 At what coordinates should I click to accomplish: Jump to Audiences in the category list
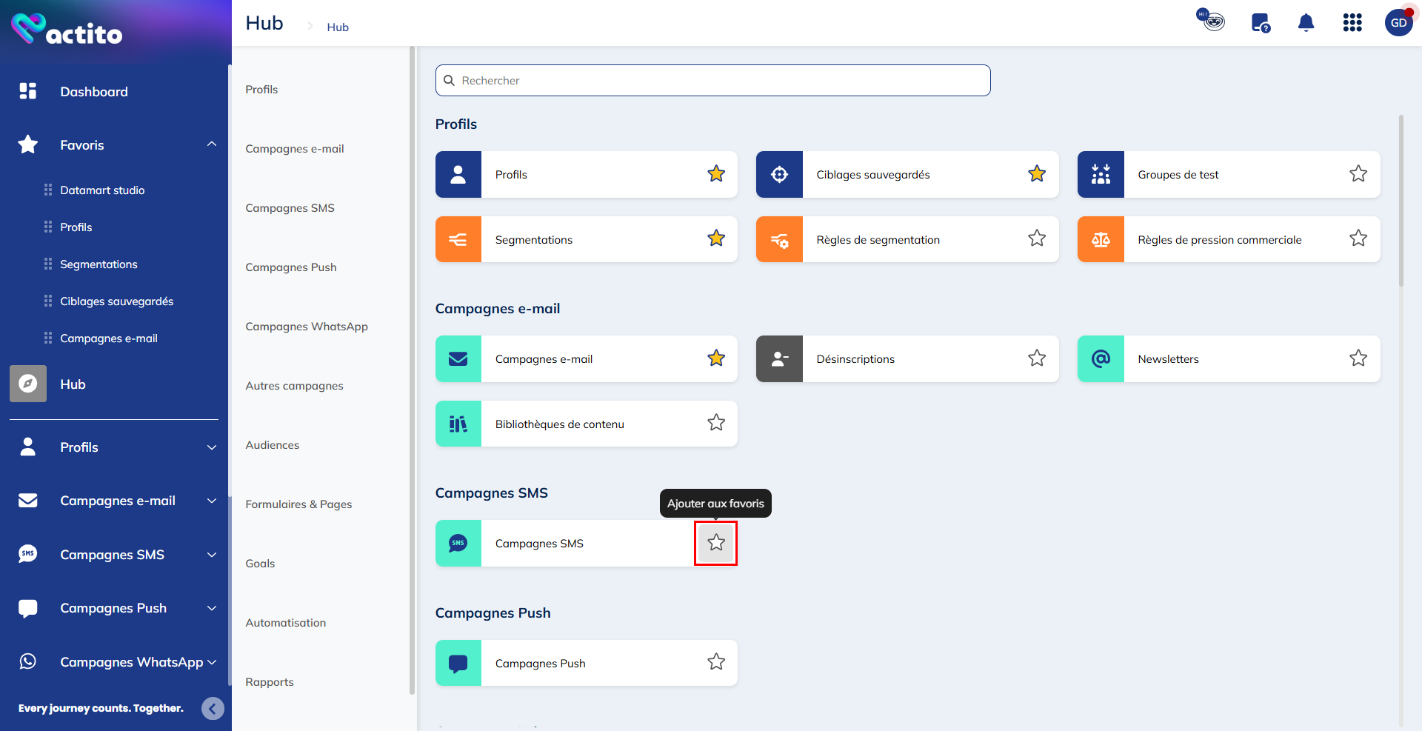click(273, 445)
